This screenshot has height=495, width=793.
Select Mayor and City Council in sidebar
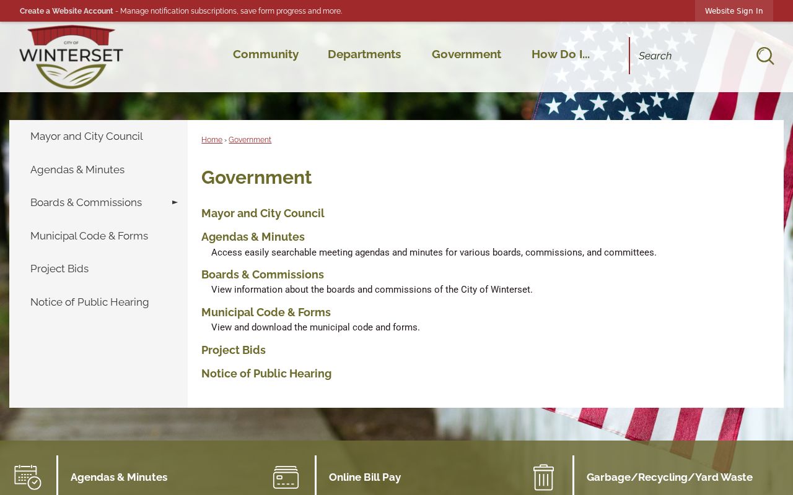(99, 136)
